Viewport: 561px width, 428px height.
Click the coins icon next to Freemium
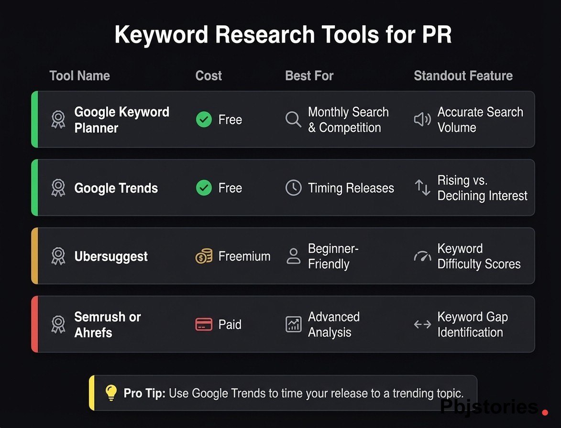pyautogui.click(x=203, y=256)
